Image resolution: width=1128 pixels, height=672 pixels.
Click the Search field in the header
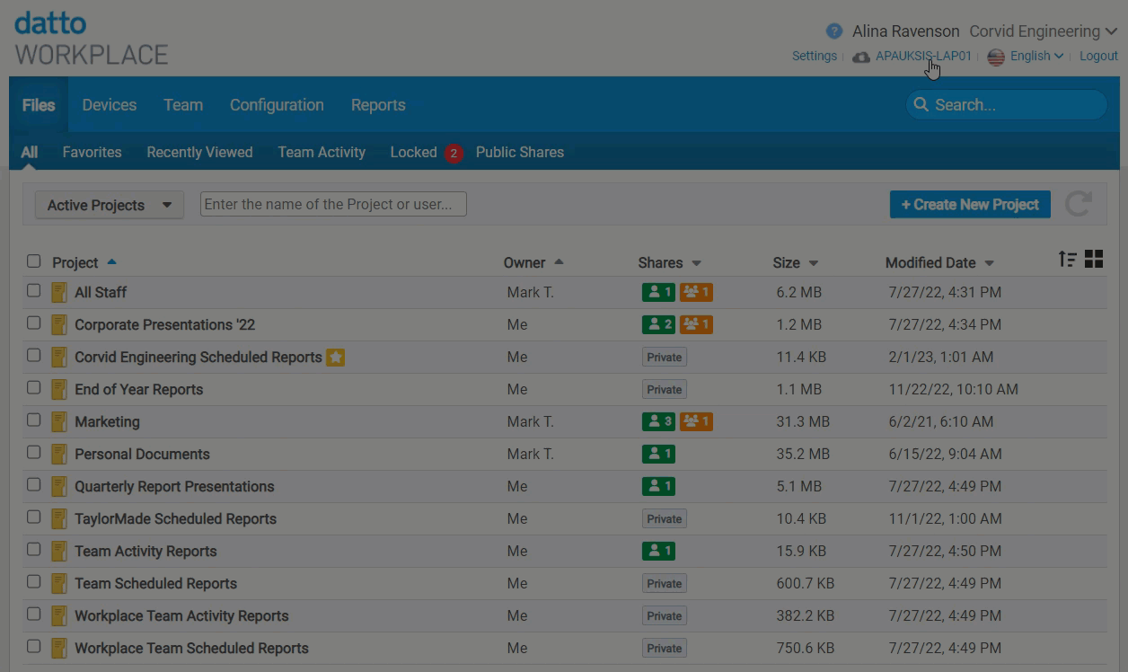click(1015, 105)
